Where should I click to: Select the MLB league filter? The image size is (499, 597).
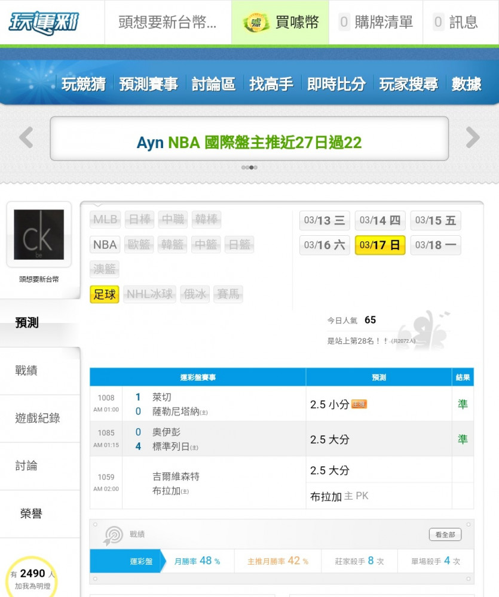[x=105, y=219]
